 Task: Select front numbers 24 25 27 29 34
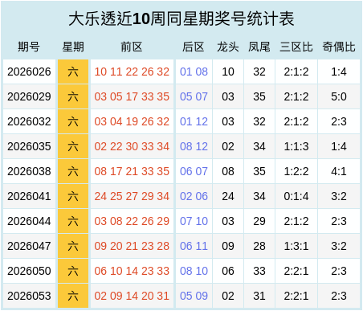point(132,196)
